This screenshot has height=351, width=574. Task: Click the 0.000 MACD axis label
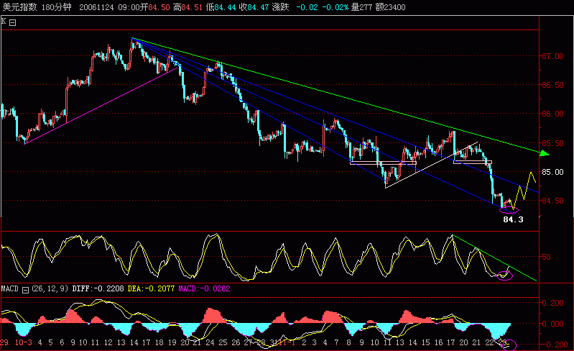[552, 324]
